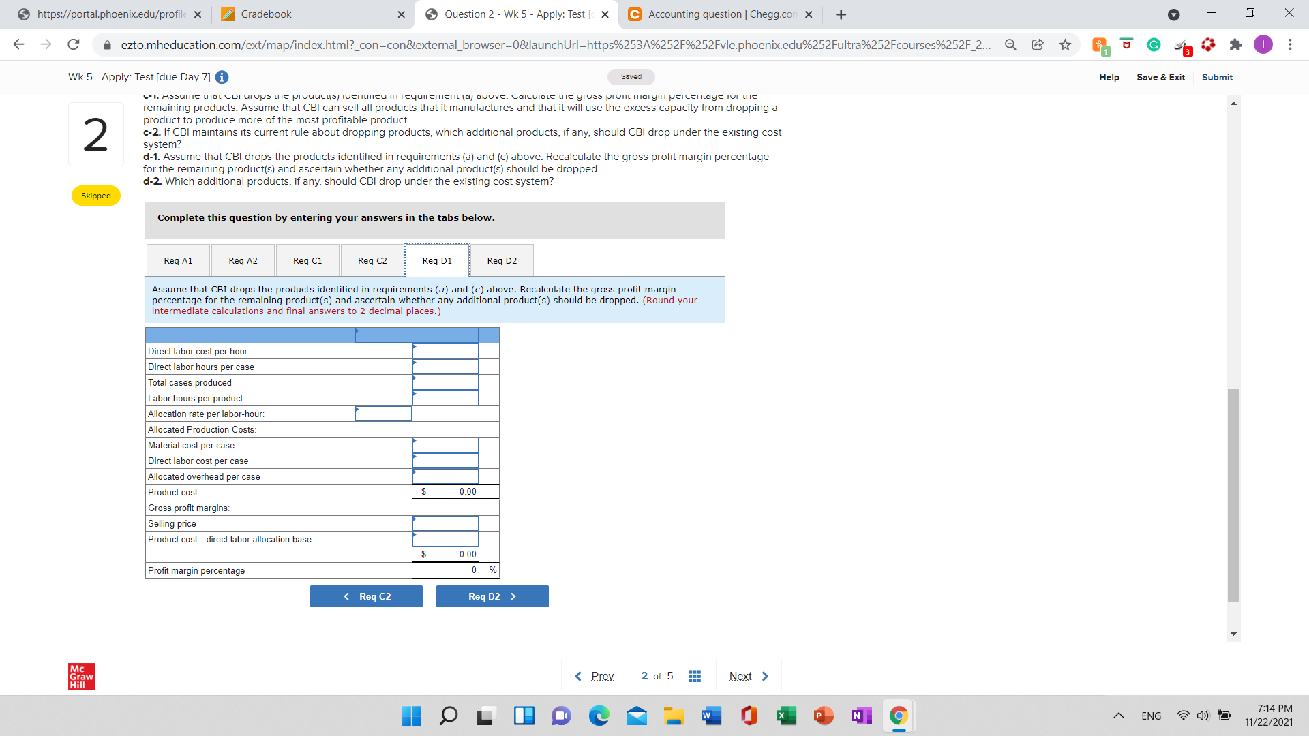Open the question grid view icon near pagination
The width and height of the screenshot is (1309, 736).
tap(694, 675)
